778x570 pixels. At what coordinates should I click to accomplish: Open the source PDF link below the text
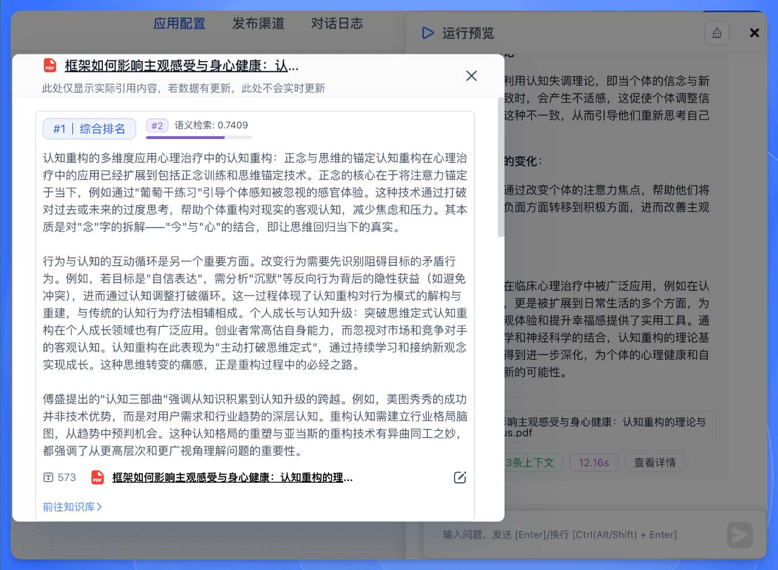[232, 478]
